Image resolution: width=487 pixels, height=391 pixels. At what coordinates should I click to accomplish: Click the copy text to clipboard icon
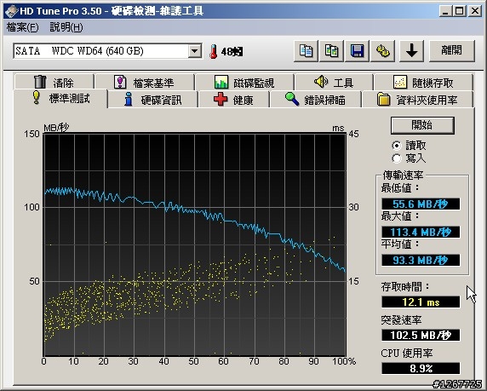tap(306, 50)
